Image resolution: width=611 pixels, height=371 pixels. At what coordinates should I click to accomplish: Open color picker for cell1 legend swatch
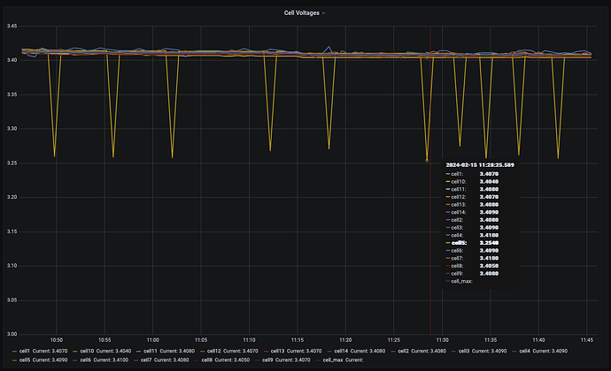[x=15, y=352]
